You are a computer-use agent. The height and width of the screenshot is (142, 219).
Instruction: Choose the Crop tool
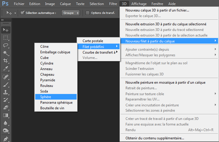tap(6, 60)
